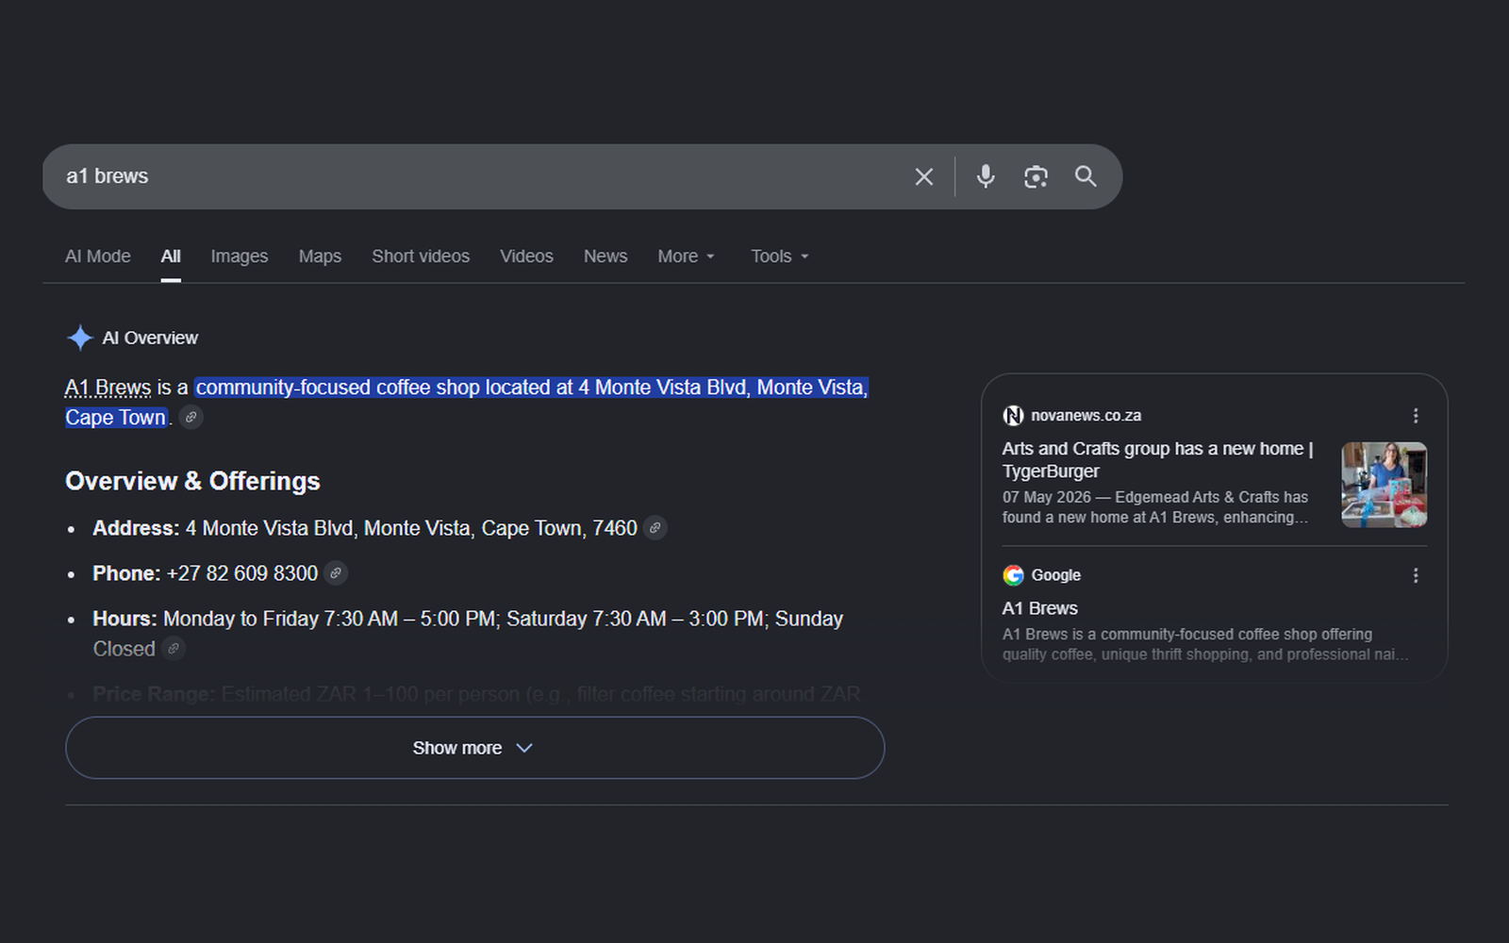Screen dimensions: 1509x943
Task: Expand the More search filters dropdown
Action: pyautogui.click(x=687, y=256)
